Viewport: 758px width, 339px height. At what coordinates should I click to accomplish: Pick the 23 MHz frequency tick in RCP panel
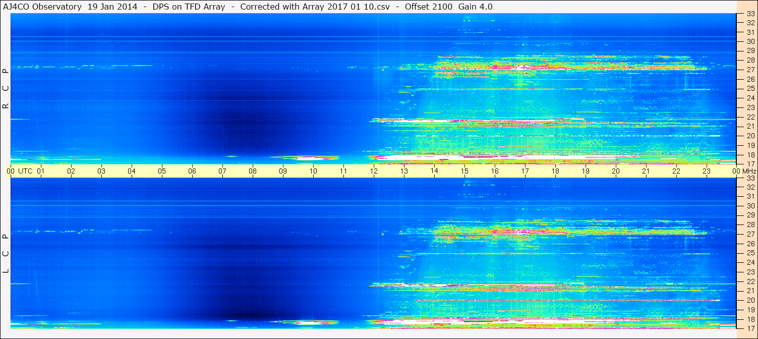[x=750, y=107]
